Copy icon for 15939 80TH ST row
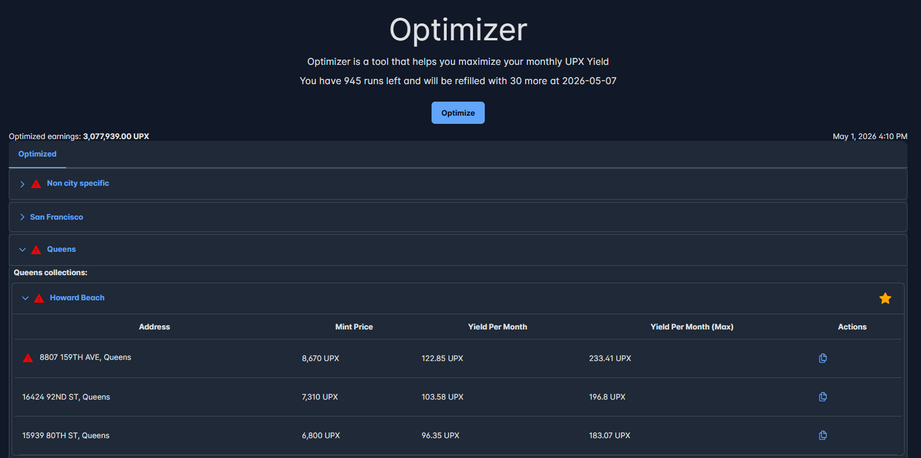The image size is (921, 458). pos(823,435)
